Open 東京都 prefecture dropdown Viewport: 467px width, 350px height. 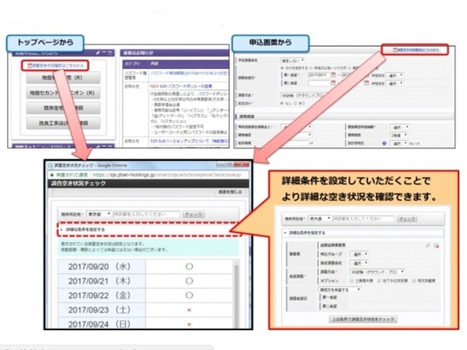point(99,214)
